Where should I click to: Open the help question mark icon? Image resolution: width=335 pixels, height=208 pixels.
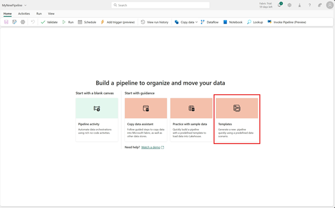click(310, 5)
